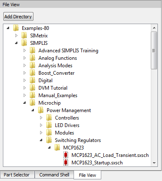The height and width of the screenshot is (181, 162).
Task: Open MCP1623_AC_Load_Transient.sxsch file name
Action: [x=110, y=155]
